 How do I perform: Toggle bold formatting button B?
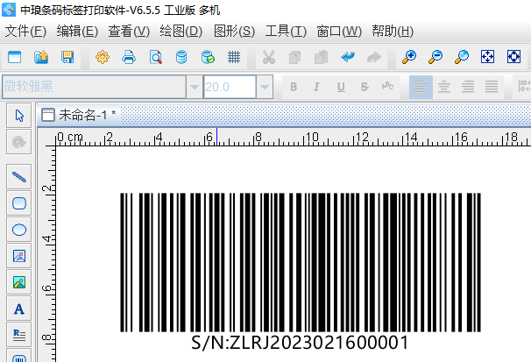[294, 87]
